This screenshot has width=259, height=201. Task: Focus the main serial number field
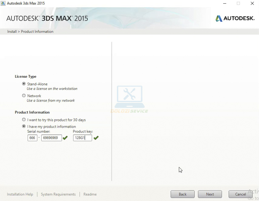[51, 138]
